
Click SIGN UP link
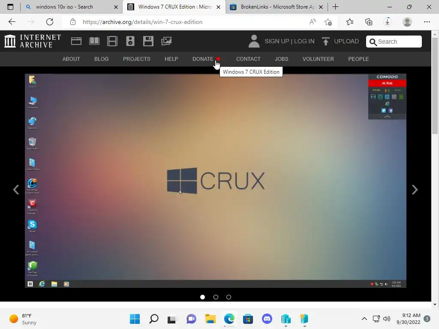pyautogui.click(x=277, y=42)
